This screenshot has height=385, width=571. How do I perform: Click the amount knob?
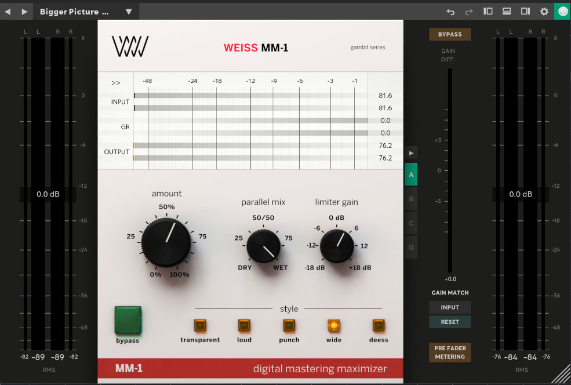click(x=166, y=242)
